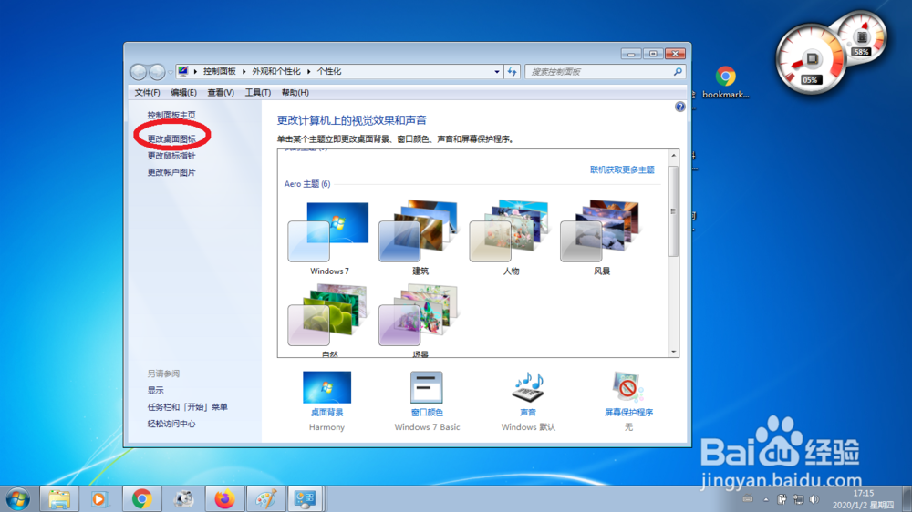This screenshot has height=512, width=912.
Task: Open the 显示 link under 另请参阅
Action: tap(155, 390)
